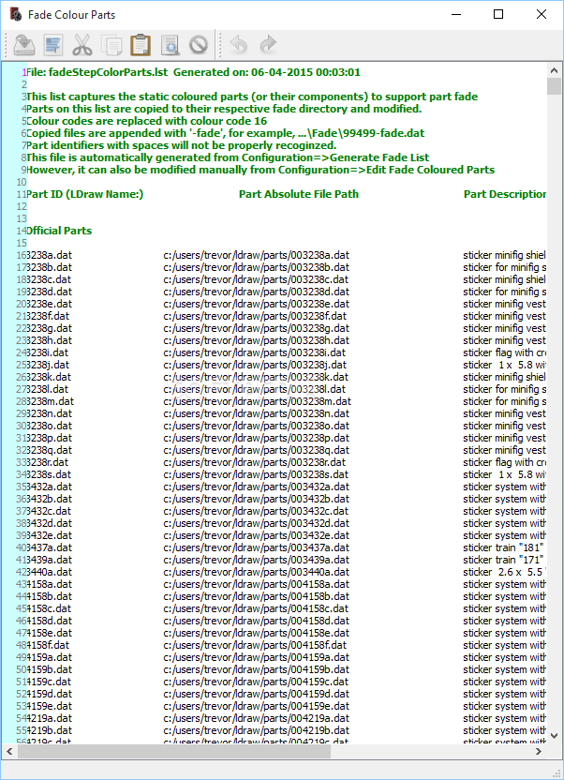Click the path ending in 003238s.dat
564x780 pixels.
pyautogui.click(x=256, y=474)
